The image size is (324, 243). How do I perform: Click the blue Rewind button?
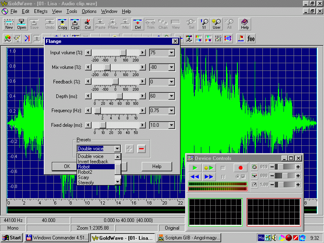click(x=194, y=177)
